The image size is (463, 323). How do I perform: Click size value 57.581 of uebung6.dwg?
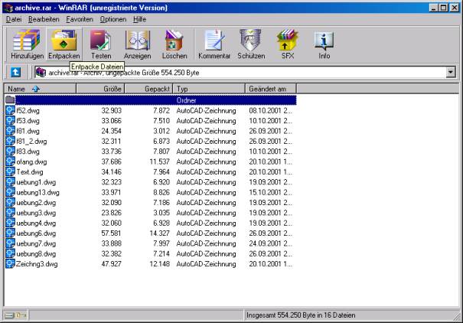point(111,233)
